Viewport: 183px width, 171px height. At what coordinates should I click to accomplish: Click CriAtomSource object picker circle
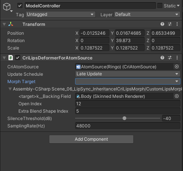(x=177, y=66)
